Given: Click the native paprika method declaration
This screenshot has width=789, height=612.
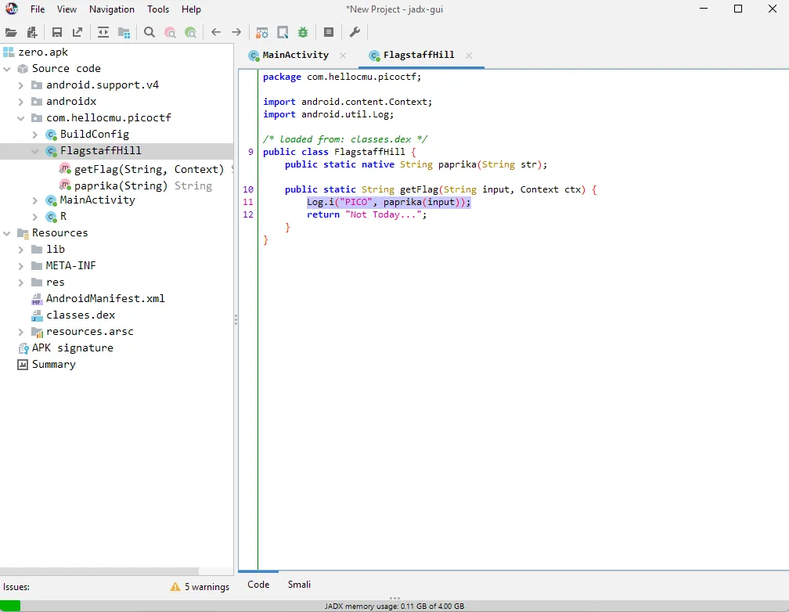Looking at the screenshot, I should click(416, 164).
